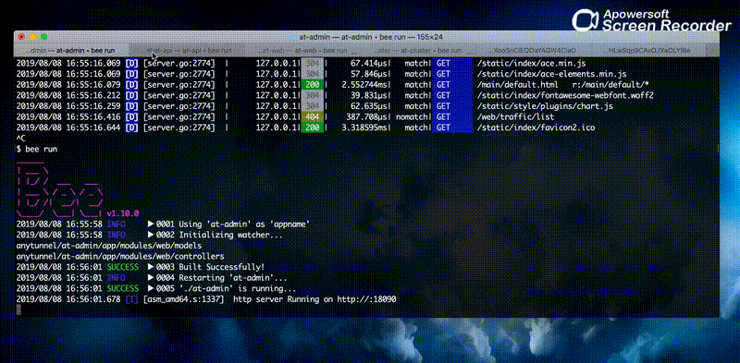Click the '$ bee run' command line

point(37,149)
